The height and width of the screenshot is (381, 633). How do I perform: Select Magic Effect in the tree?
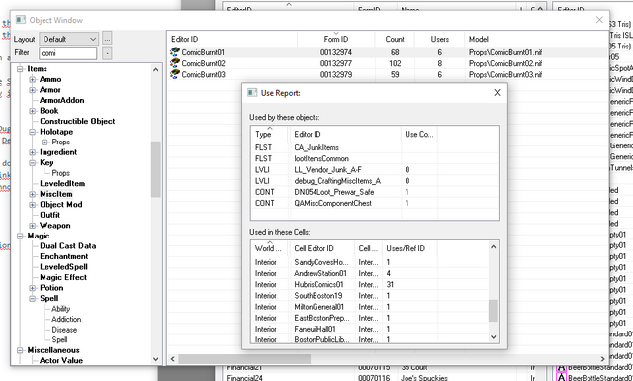(63, 277)
